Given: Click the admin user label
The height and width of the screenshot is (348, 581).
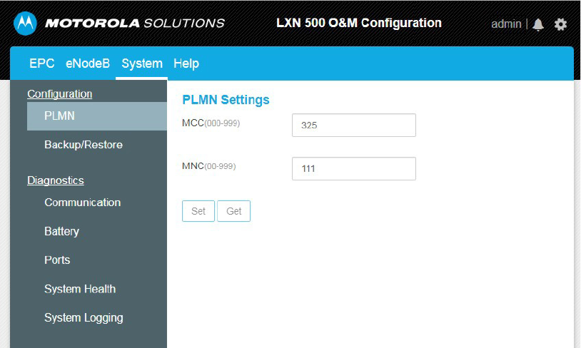Looking at the screenshot, I should 506,24.
